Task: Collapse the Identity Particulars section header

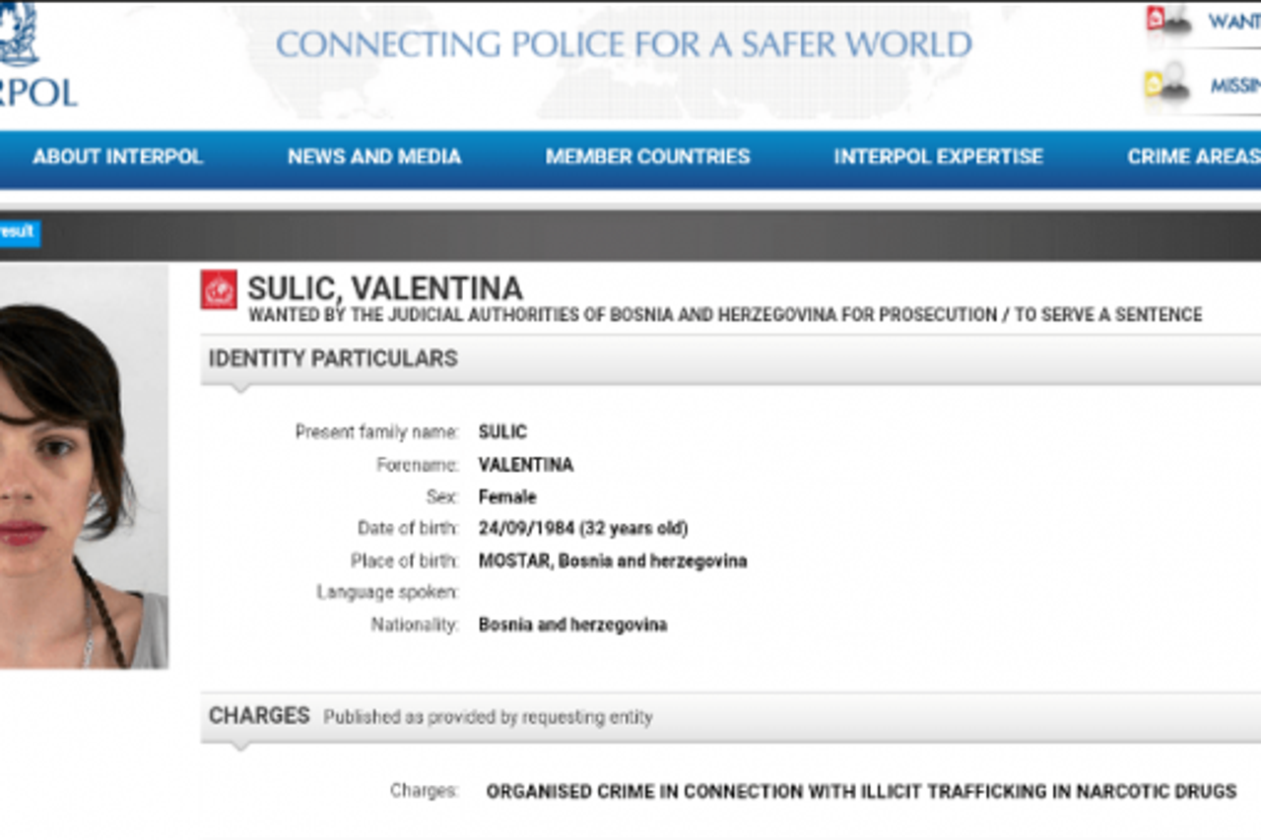Action: [333, 358]
